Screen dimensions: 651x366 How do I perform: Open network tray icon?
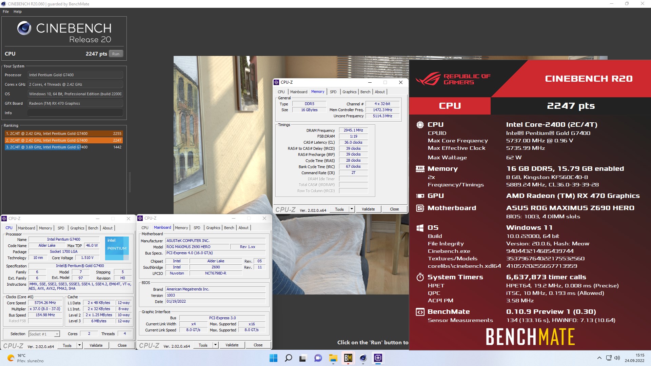pyautogui.click(x=609, y=358)
